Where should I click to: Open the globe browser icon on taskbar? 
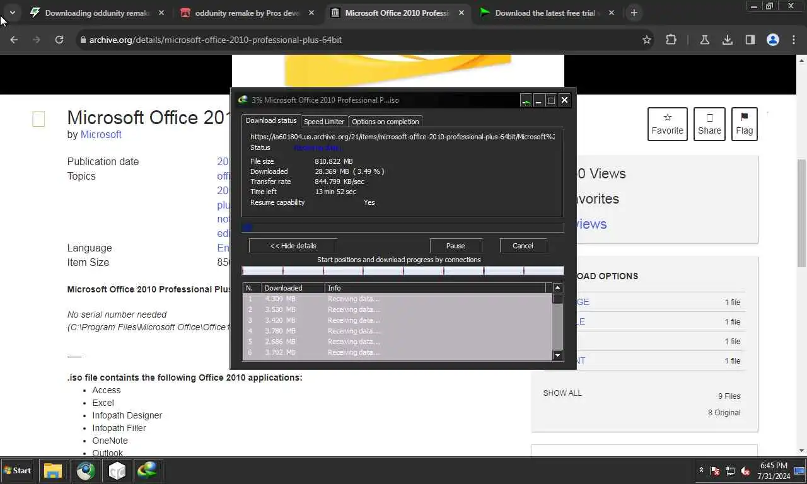86,470
